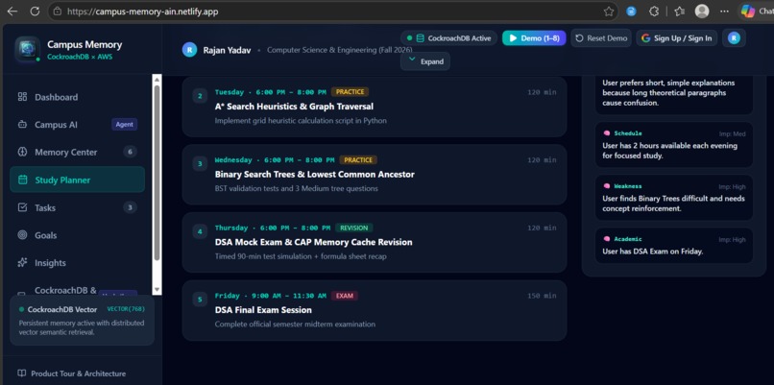This screenshot has height=385, width=774.
Task: Click the CockroachDB Active database status badge
Action: pyautogui.click(x=448, y=38)
